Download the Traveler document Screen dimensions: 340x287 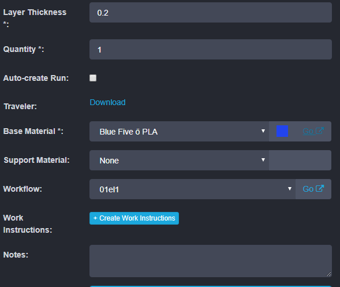pyautogui.click(x=107, y=102)
